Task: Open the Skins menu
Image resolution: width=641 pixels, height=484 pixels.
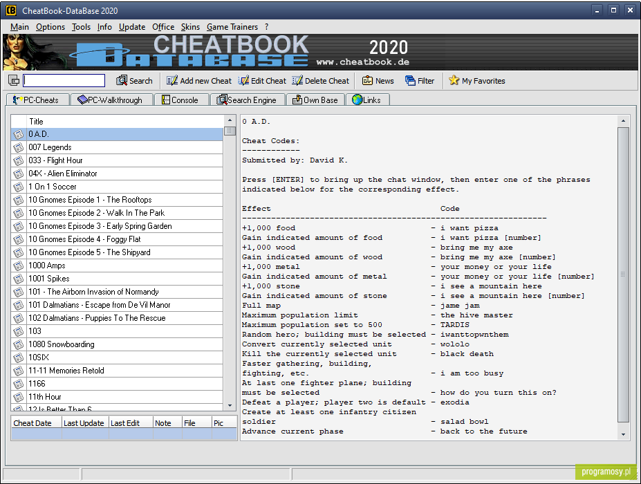Action: click(190, 27)
